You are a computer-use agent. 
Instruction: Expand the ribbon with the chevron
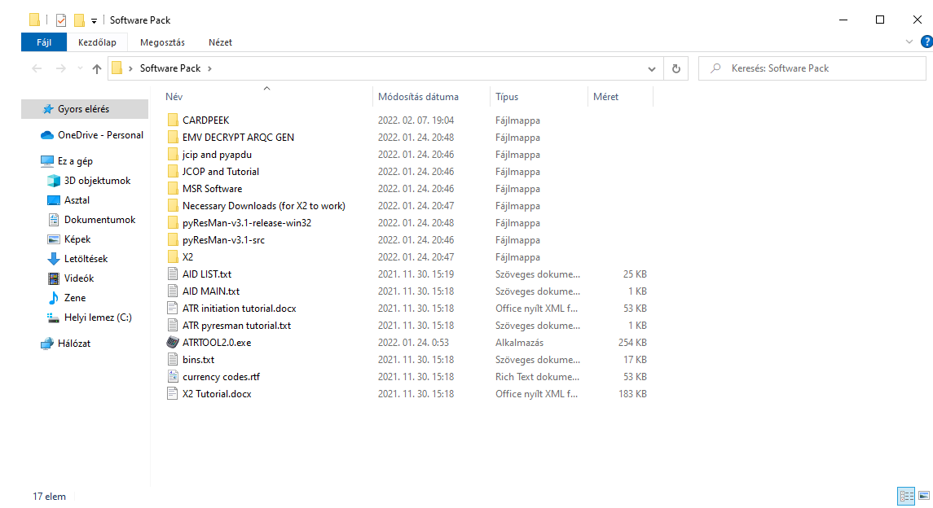(x=909, y=42)
